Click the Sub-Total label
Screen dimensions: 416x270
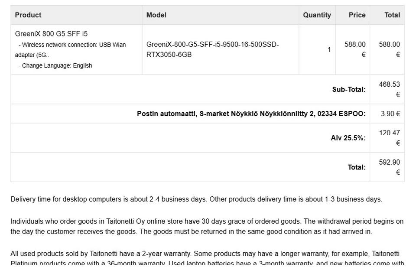pos(348,89)
